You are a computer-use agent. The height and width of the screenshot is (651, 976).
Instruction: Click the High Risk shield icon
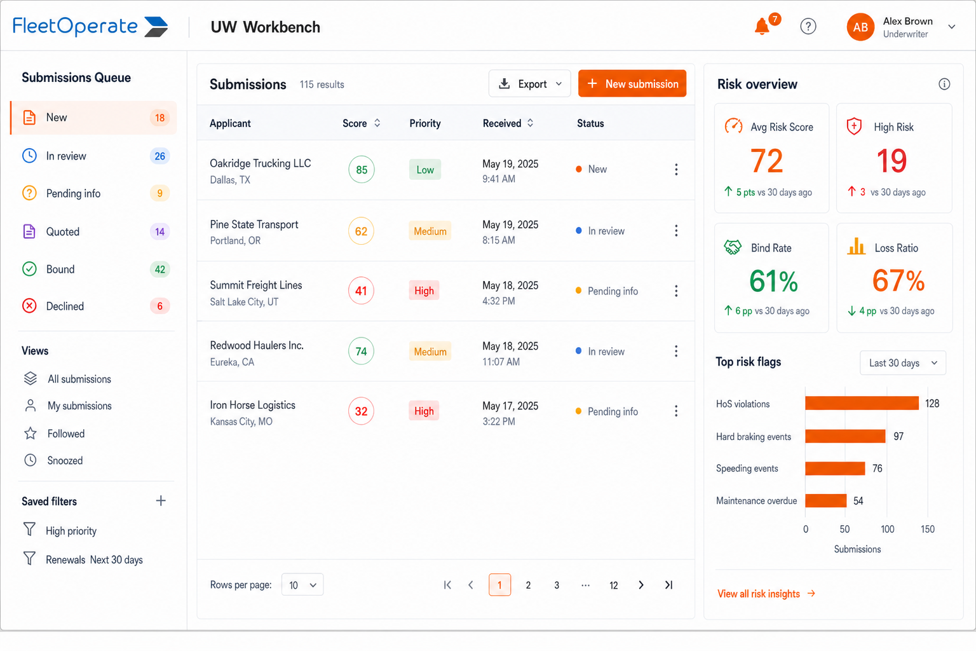[855, 126]
